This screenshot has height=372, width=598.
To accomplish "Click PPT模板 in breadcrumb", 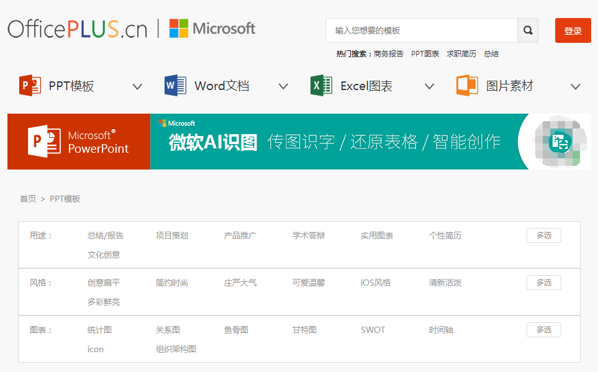I will pyautogui.click(x=65, y=199).
